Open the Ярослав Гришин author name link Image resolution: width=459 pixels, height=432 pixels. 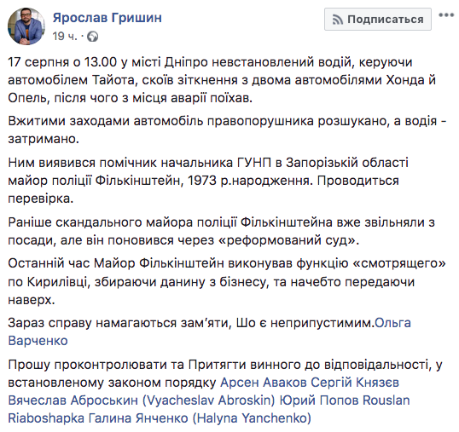pyautogui.click(x=107, y=18)
